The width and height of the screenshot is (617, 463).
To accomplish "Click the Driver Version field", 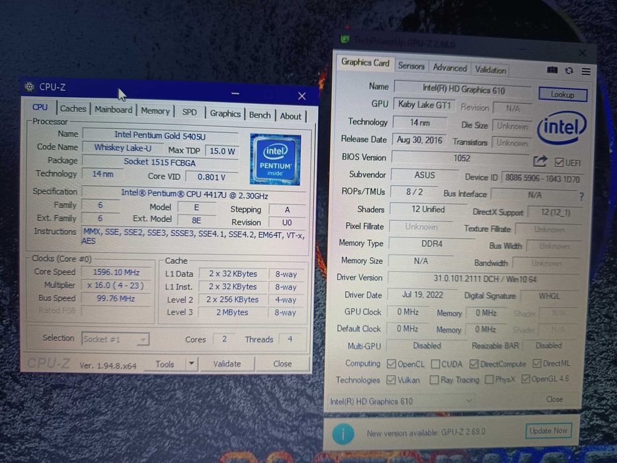I will (484, 278).
